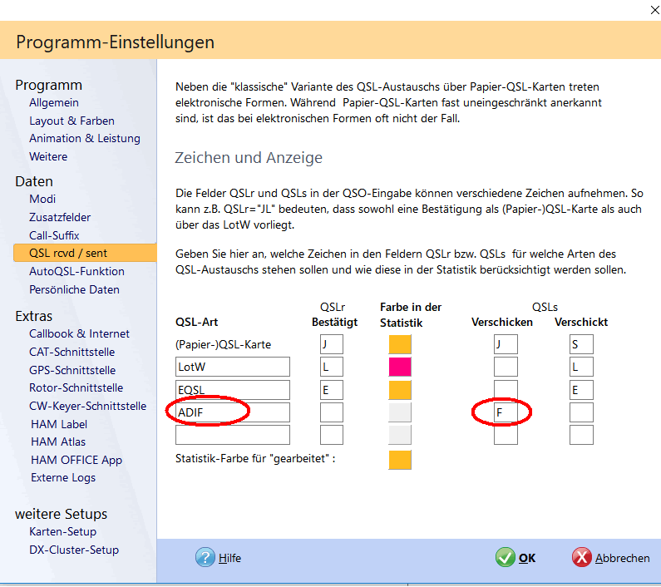Viewport: 661px width, 587px height.
Task: Edit the EQSL Verschickt field with E
Action: click(581, 390)
